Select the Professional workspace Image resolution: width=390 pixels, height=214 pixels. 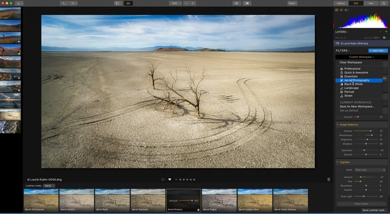359,69
